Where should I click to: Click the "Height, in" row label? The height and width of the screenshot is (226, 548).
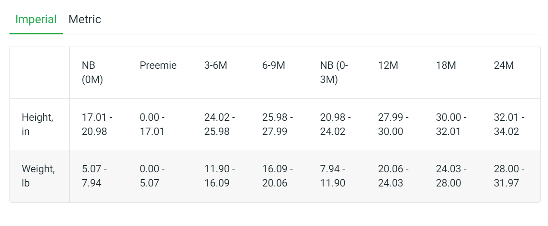tap(37, 124)
